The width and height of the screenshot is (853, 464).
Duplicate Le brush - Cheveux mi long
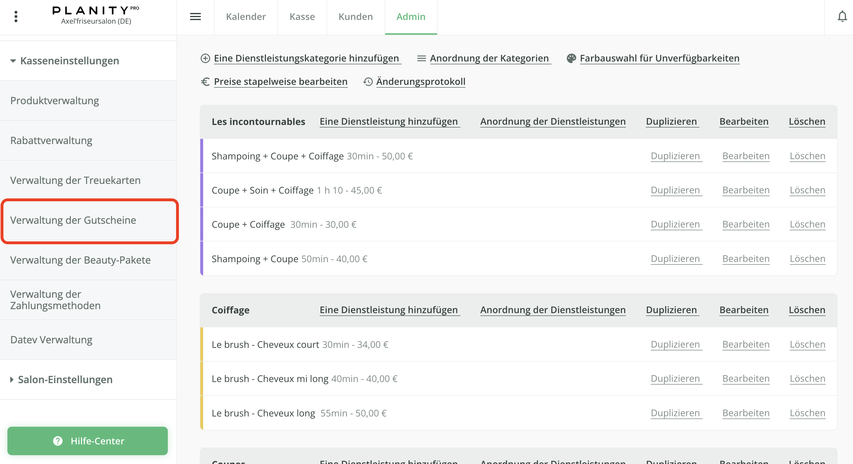coord(676,378)
